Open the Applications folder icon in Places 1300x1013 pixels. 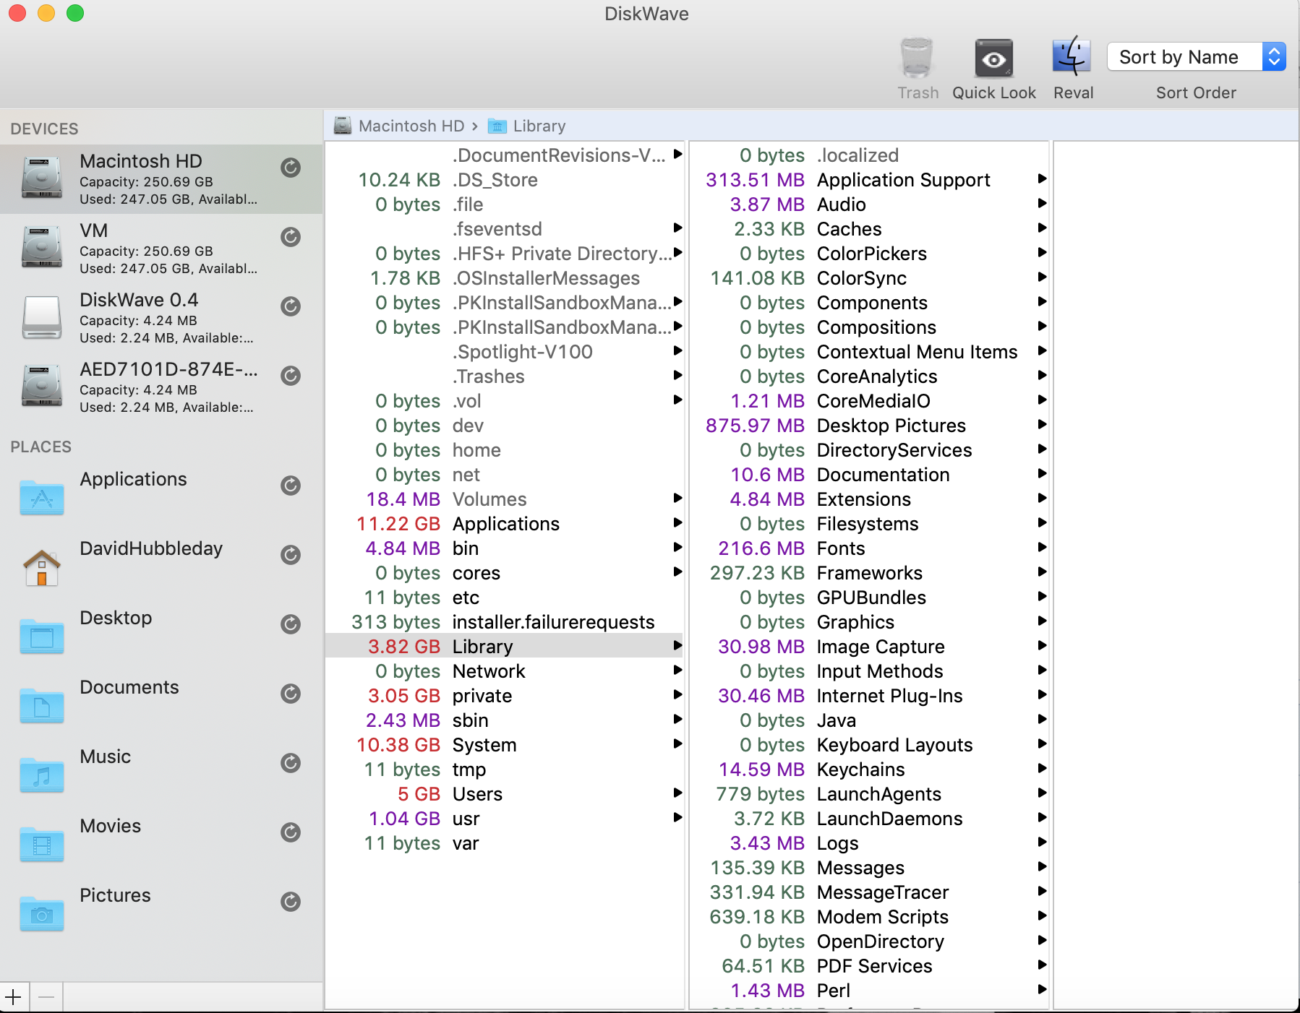[x=41, y=497]
